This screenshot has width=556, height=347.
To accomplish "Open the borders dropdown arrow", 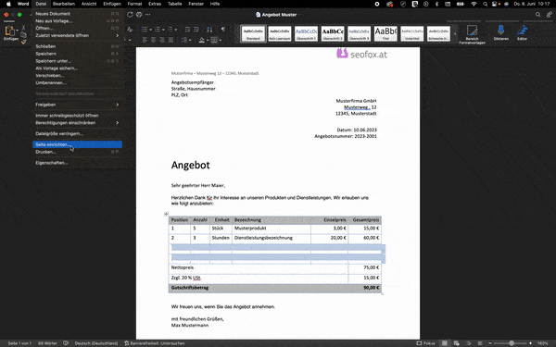I will click(x=221, y=40).
